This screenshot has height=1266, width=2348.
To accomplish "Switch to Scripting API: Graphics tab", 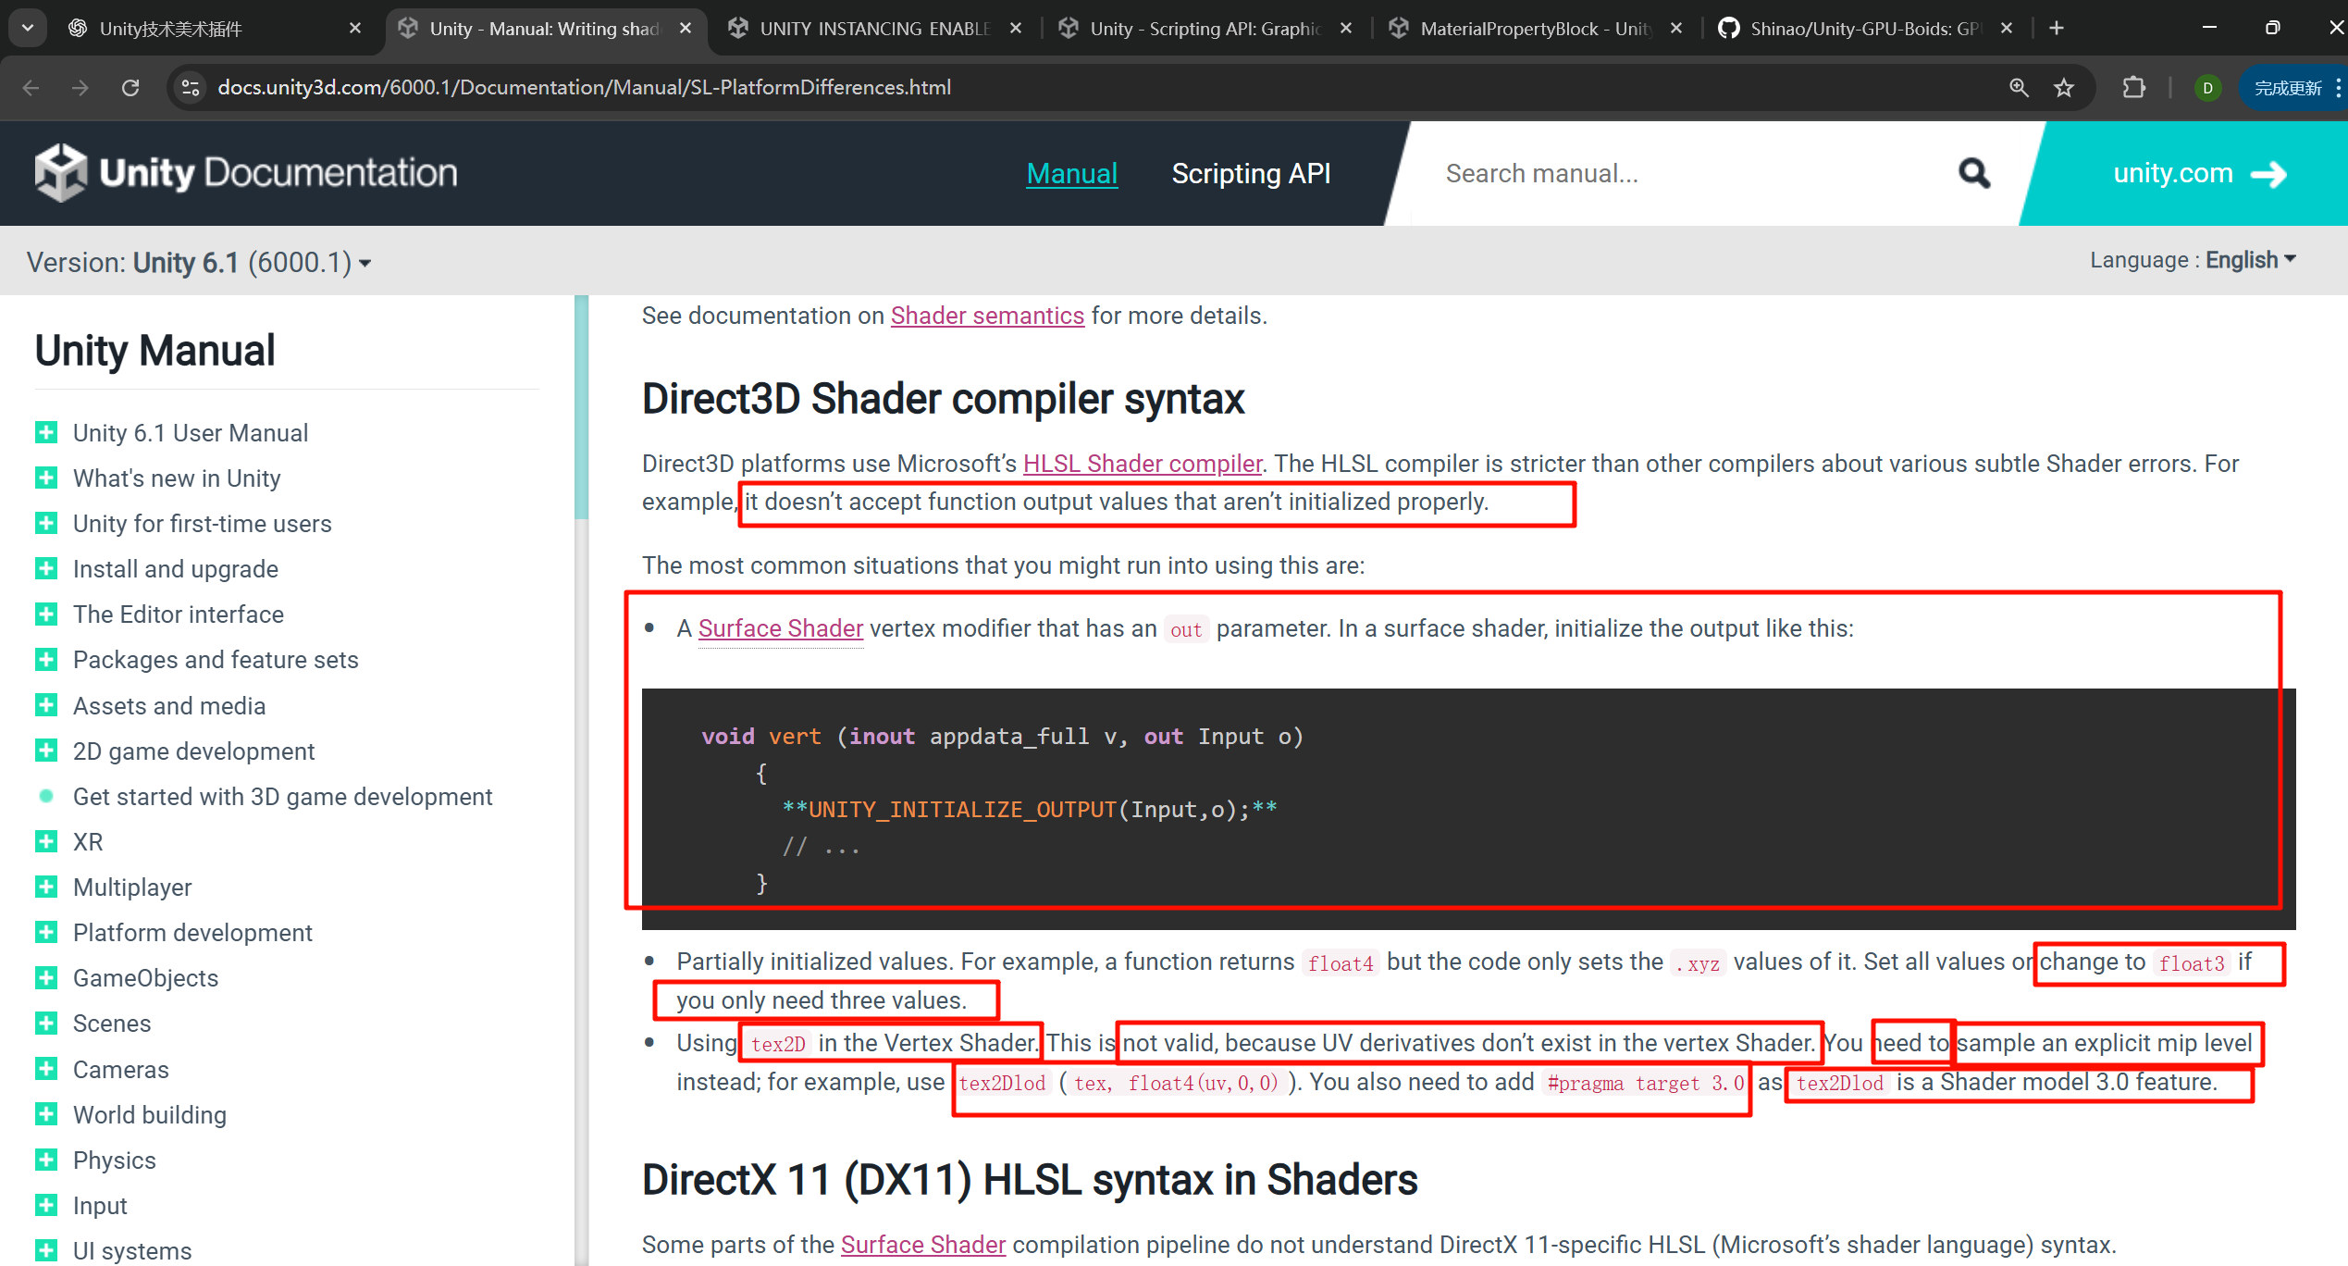I will tap(1205, 29).
